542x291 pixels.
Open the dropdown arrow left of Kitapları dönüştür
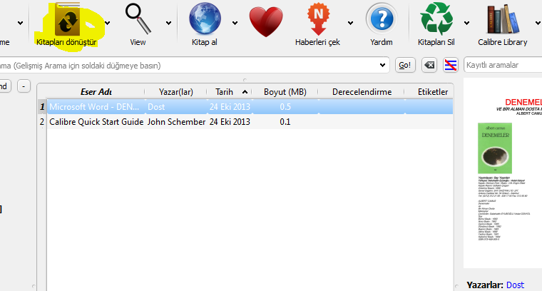(21, 23)
